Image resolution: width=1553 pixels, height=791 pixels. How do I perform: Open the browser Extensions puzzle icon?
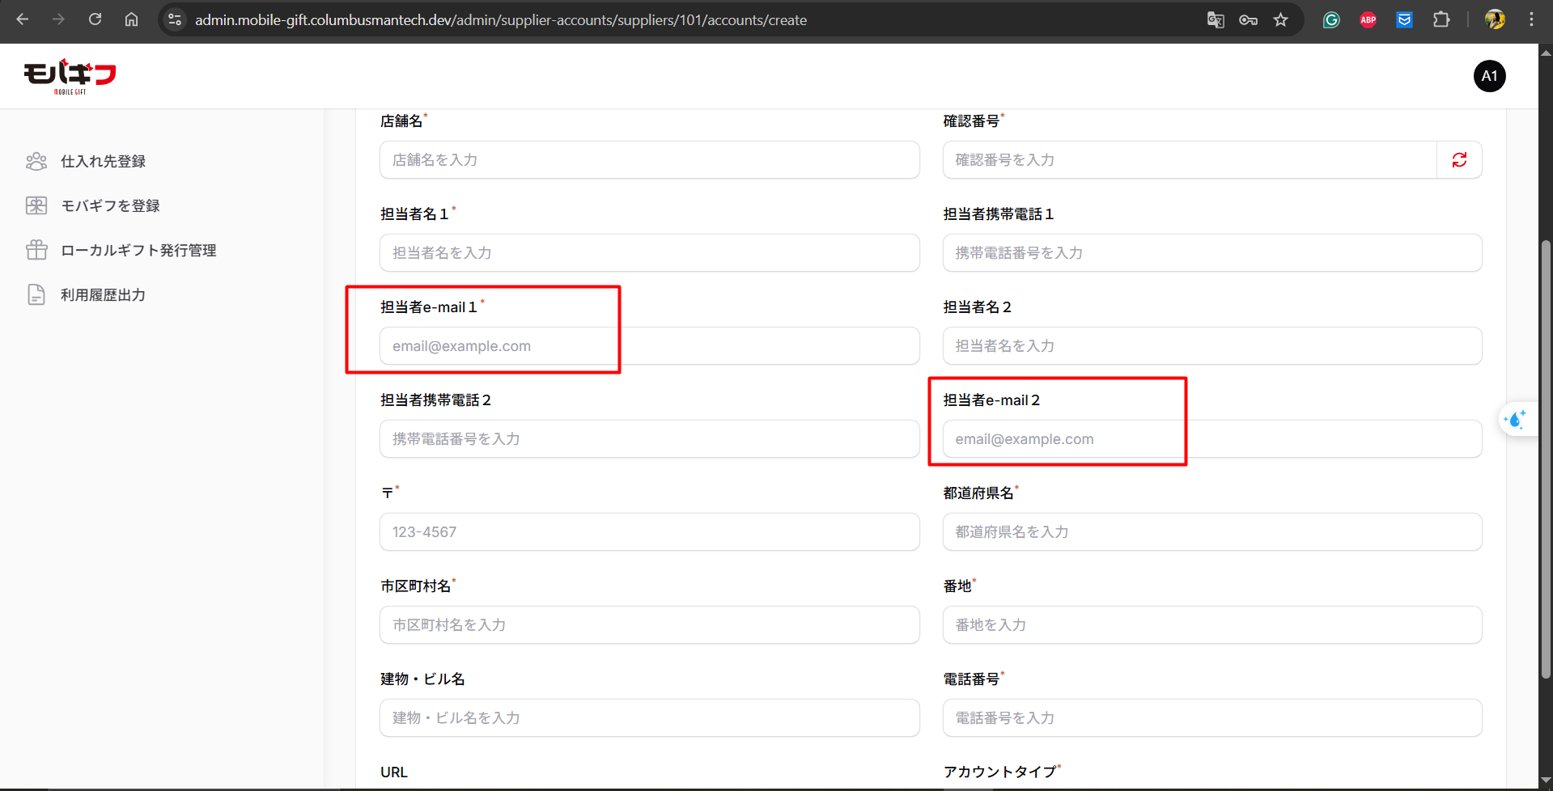pos(1441,20)
